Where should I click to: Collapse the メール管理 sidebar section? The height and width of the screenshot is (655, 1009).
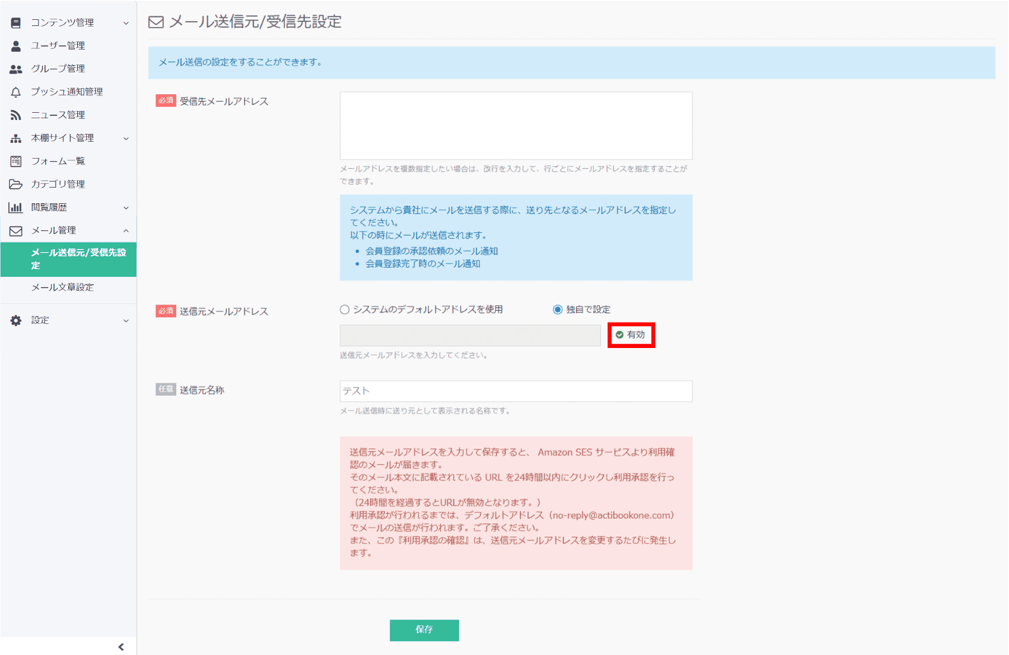68,230
